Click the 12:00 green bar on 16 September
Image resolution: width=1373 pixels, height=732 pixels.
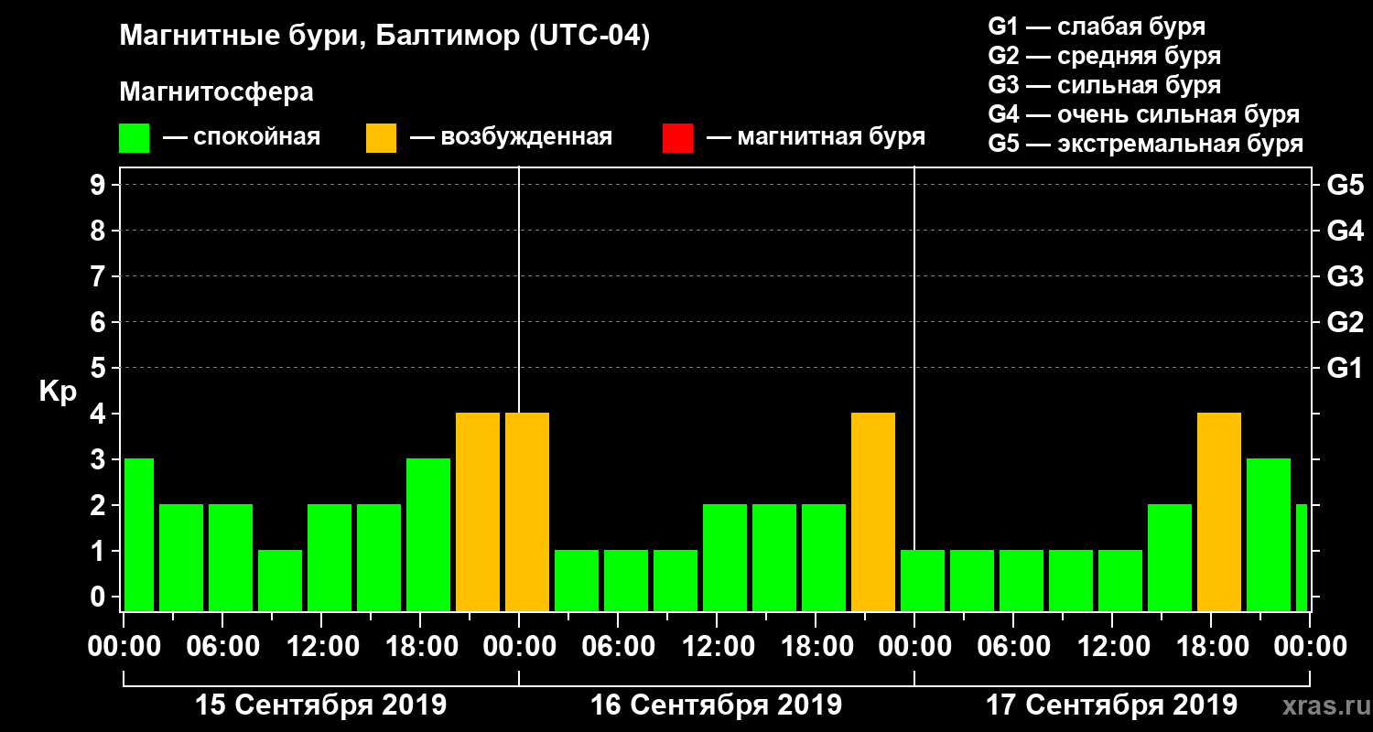[x=725, y=557]
